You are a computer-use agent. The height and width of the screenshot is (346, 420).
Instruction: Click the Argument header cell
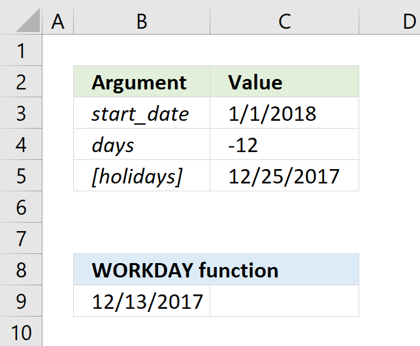pyautogui.click(x=142, y=82)
